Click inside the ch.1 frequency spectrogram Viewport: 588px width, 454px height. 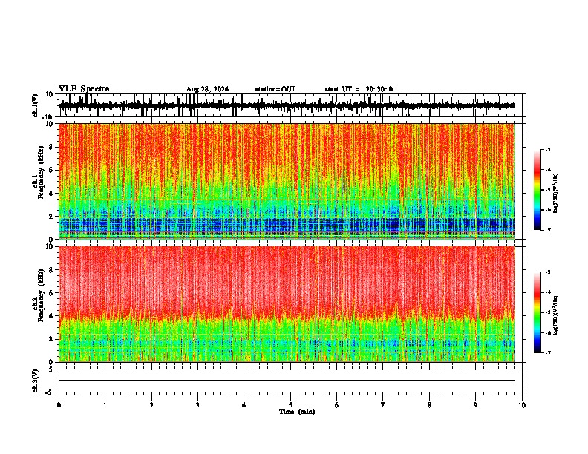pos(287,181)
